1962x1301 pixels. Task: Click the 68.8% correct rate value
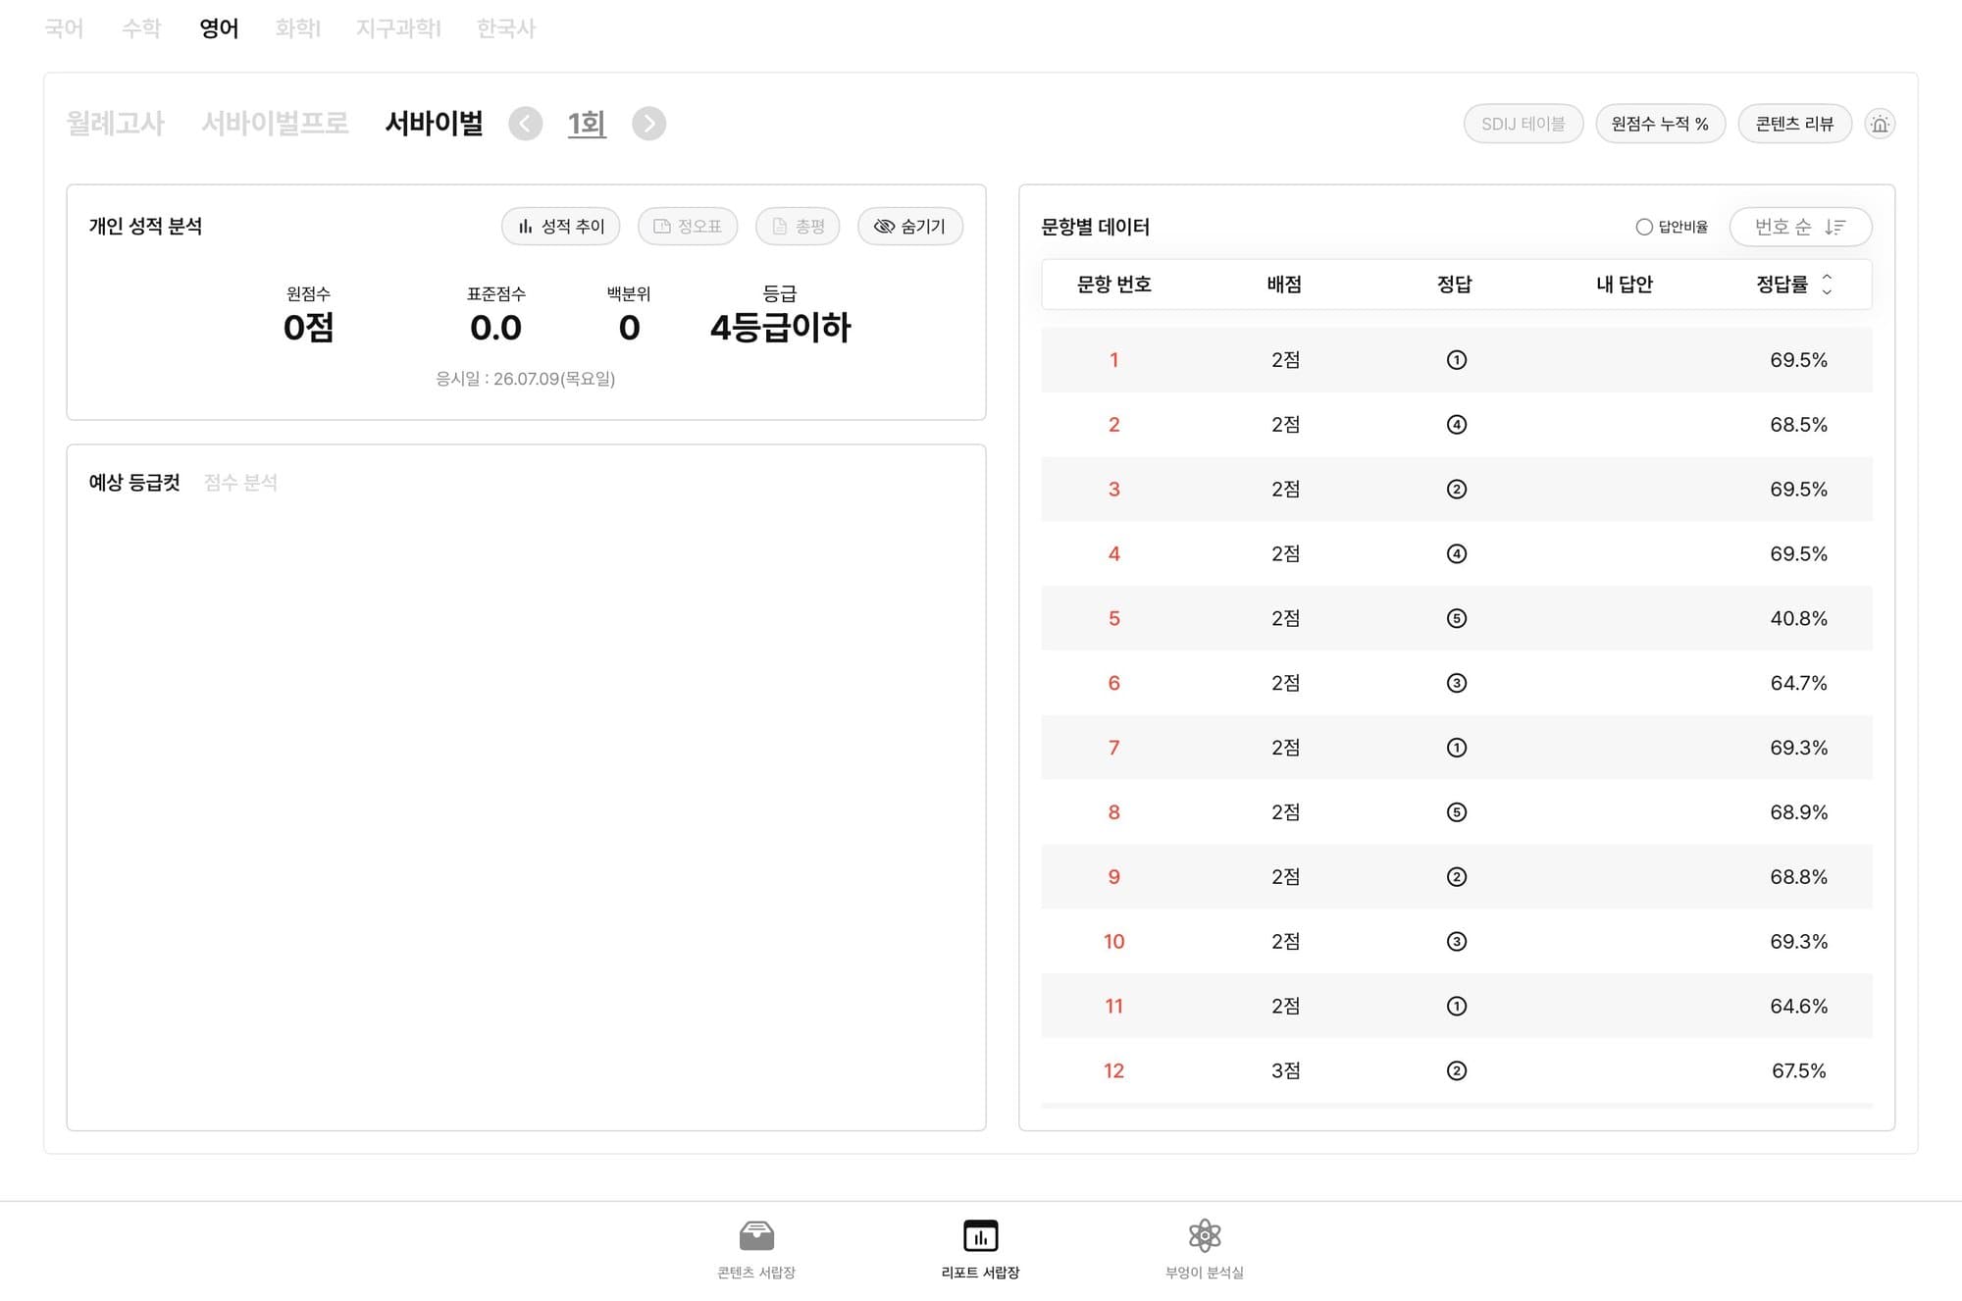[1798, 877]
